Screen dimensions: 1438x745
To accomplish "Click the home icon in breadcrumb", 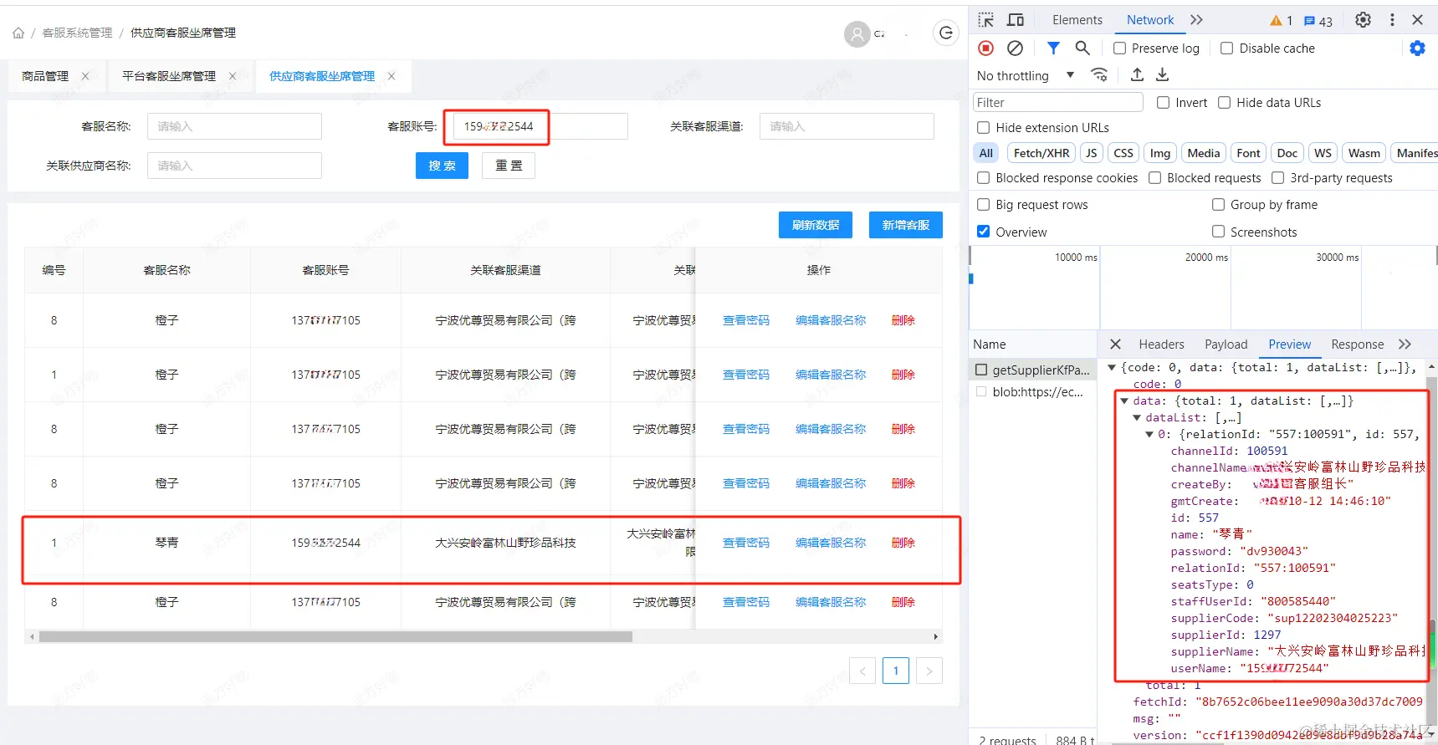I will (18, 33).
